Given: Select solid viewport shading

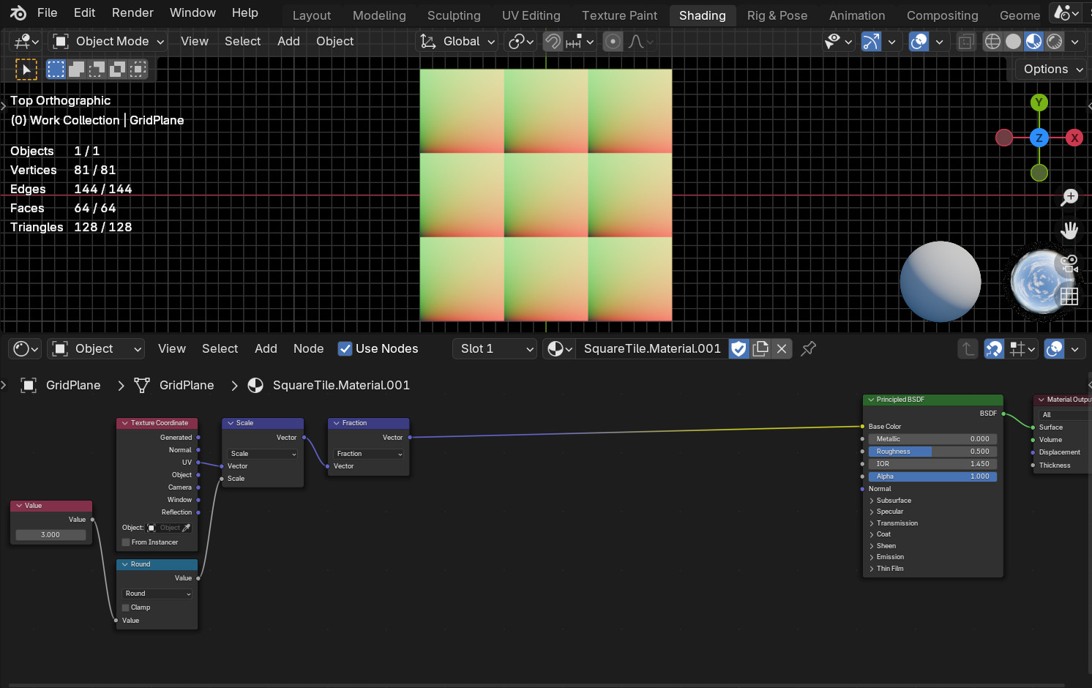Looking at the screenshot, I should (1013, 42).
